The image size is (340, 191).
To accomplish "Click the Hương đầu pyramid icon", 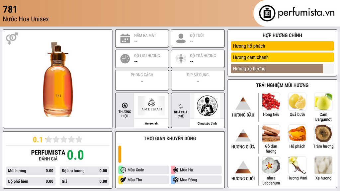I will (x=243, y=103).
